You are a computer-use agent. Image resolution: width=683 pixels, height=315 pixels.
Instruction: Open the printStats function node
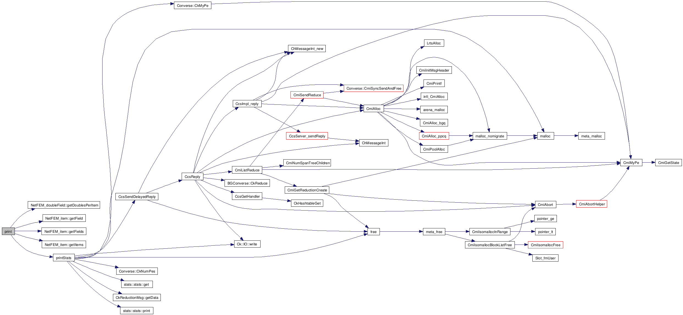(x=64, y=258)
